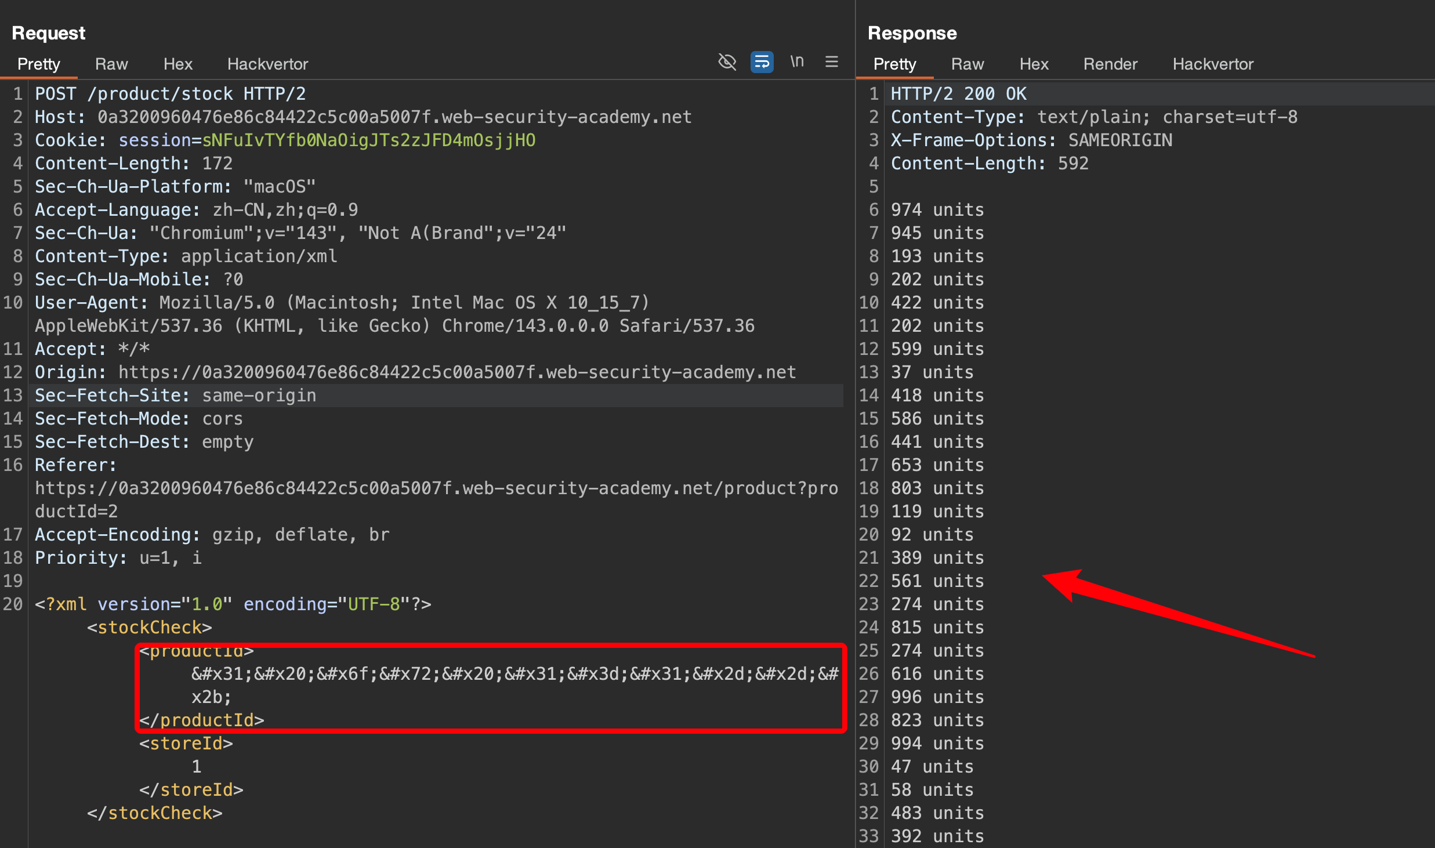Viewport: 1435px width, 848px height.
Task: Click the POST /product/stock request line
Action: [x=170, y=94]
